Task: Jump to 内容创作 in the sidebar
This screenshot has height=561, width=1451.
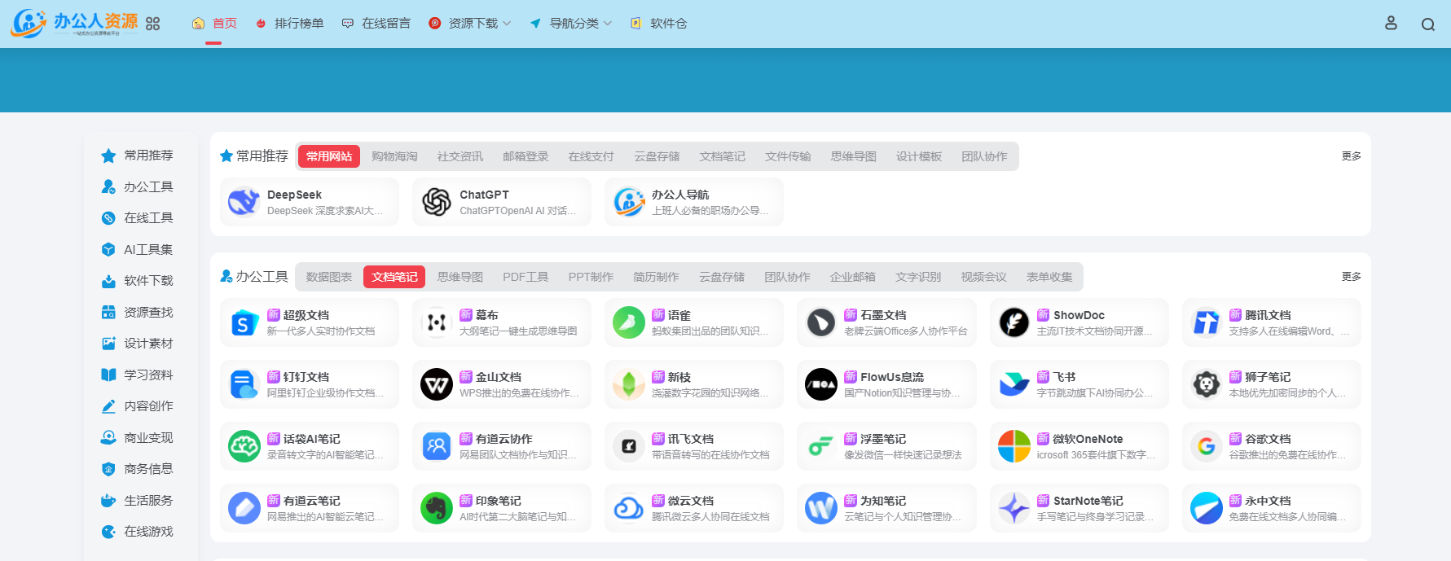Action: 138,406
